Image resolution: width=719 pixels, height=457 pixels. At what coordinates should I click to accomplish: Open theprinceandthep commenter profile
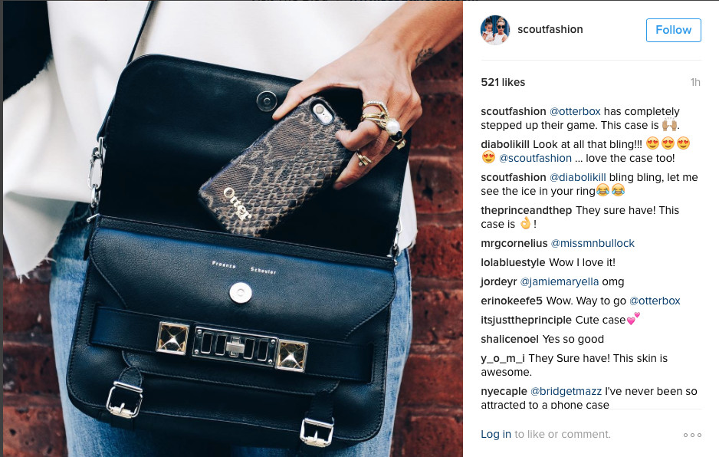pos(526,210)
